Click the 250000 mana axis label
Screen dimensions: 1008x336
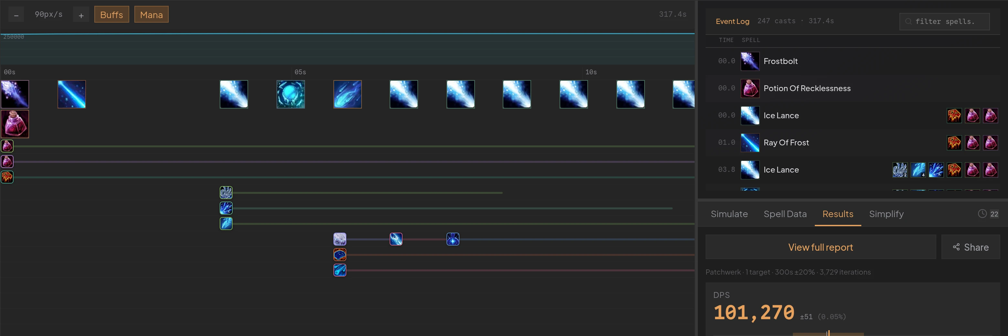(14, 37)
